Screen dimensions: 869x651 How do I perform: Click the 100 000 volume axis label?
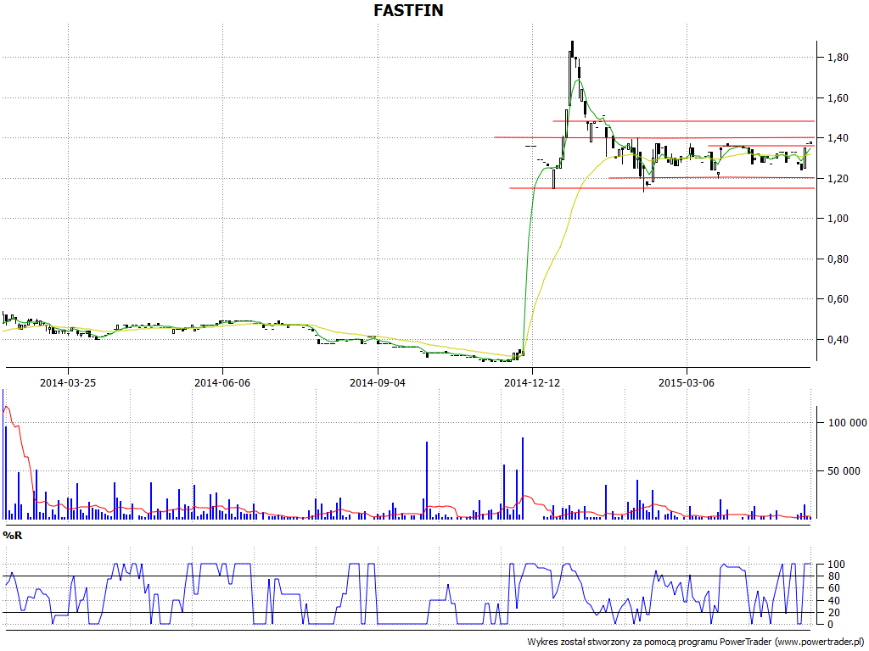[847, 423]
